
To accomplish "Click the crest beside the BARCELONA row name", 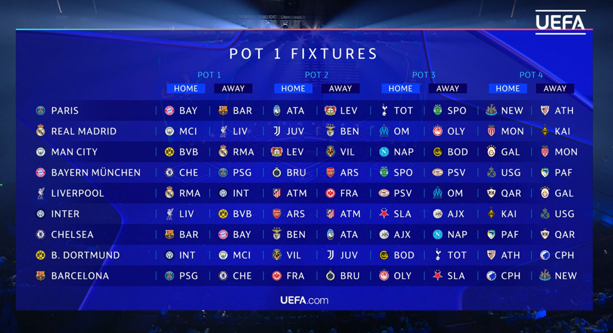I will 41,276.
